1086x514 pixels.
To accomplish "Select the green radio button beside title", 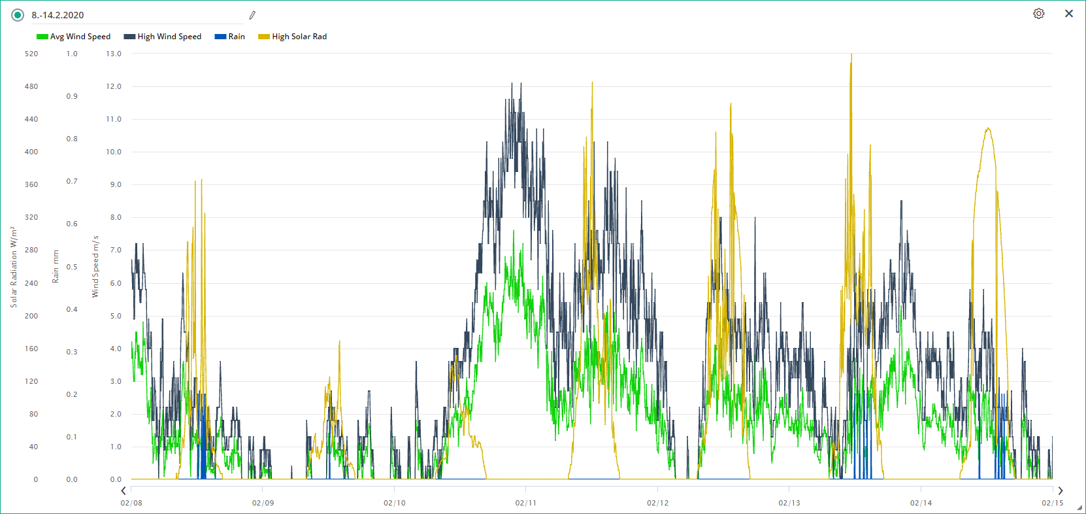I will click(18, 15).
